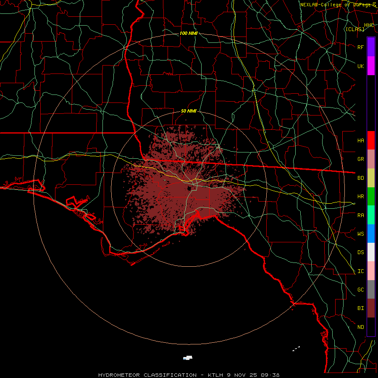
Task: Click the BD yellow color swatch
Action: click(371, 178)
